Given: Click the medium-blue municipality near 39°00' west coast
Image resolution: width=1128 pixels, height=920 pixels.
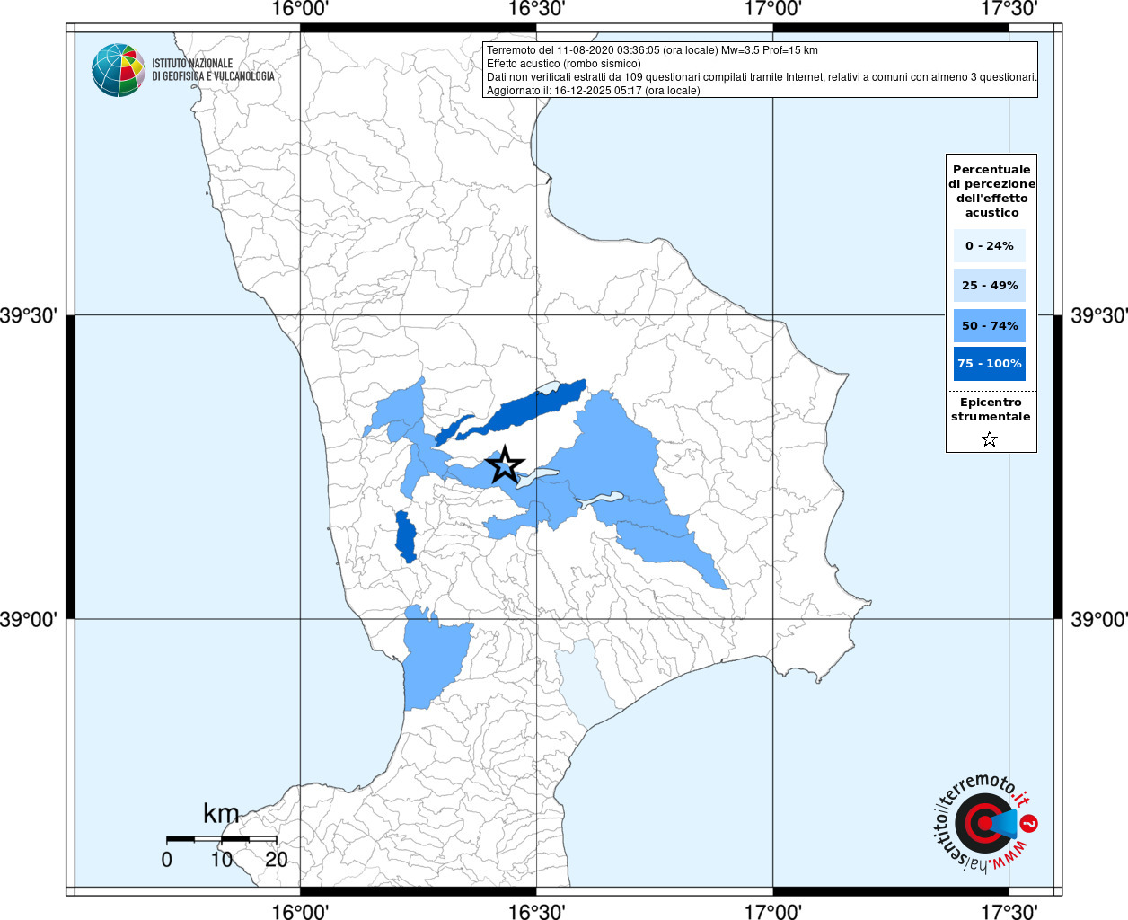Looking at the screenshot, I should pos(433,660).
